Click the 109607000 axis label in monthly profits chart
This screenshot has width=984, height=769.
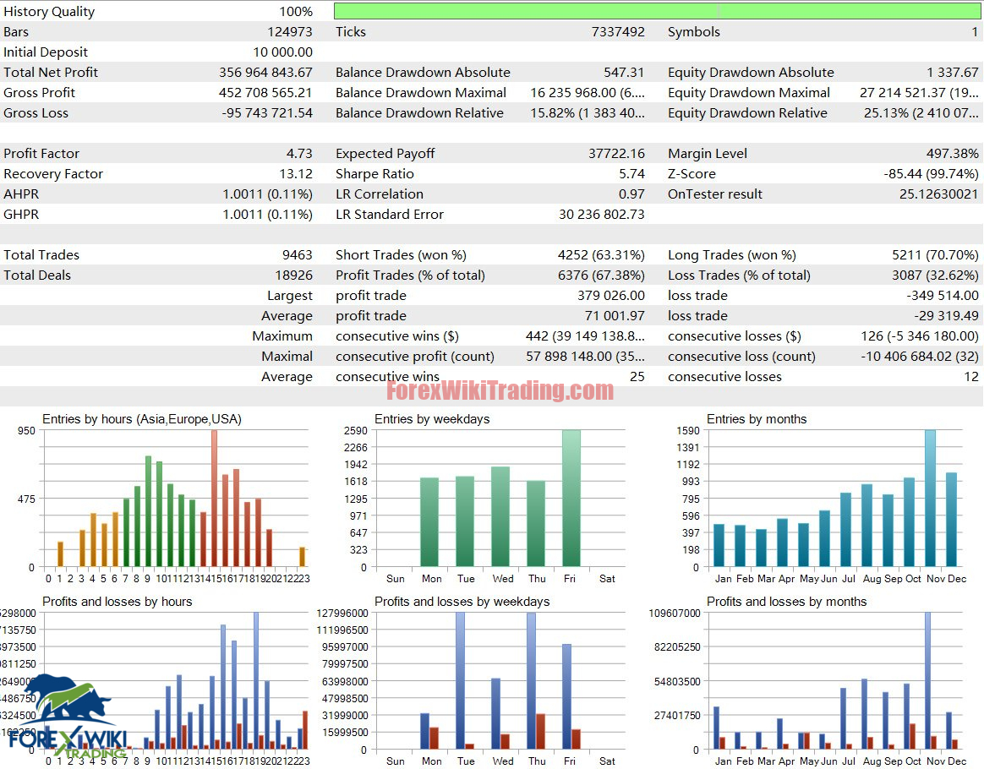click(x=675, y=613)
